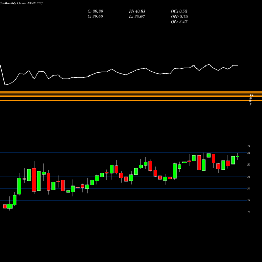Click the "OL: 3.47" value

tap(179, 22)
